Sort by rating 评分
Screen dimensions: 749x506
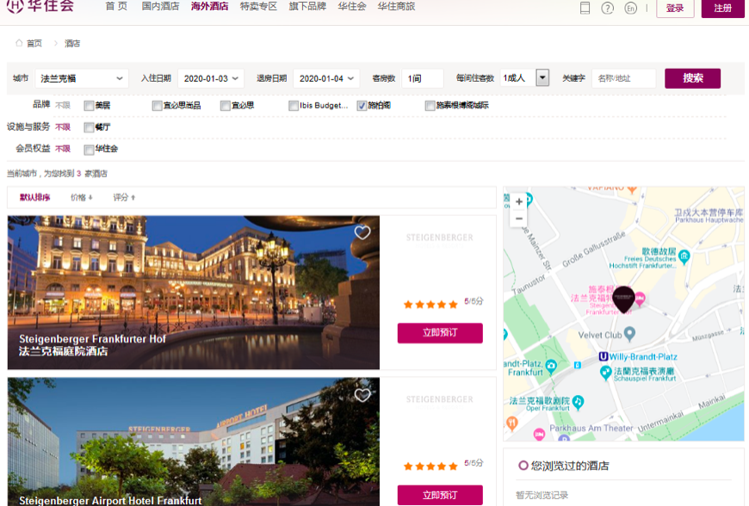pos(124,197)
